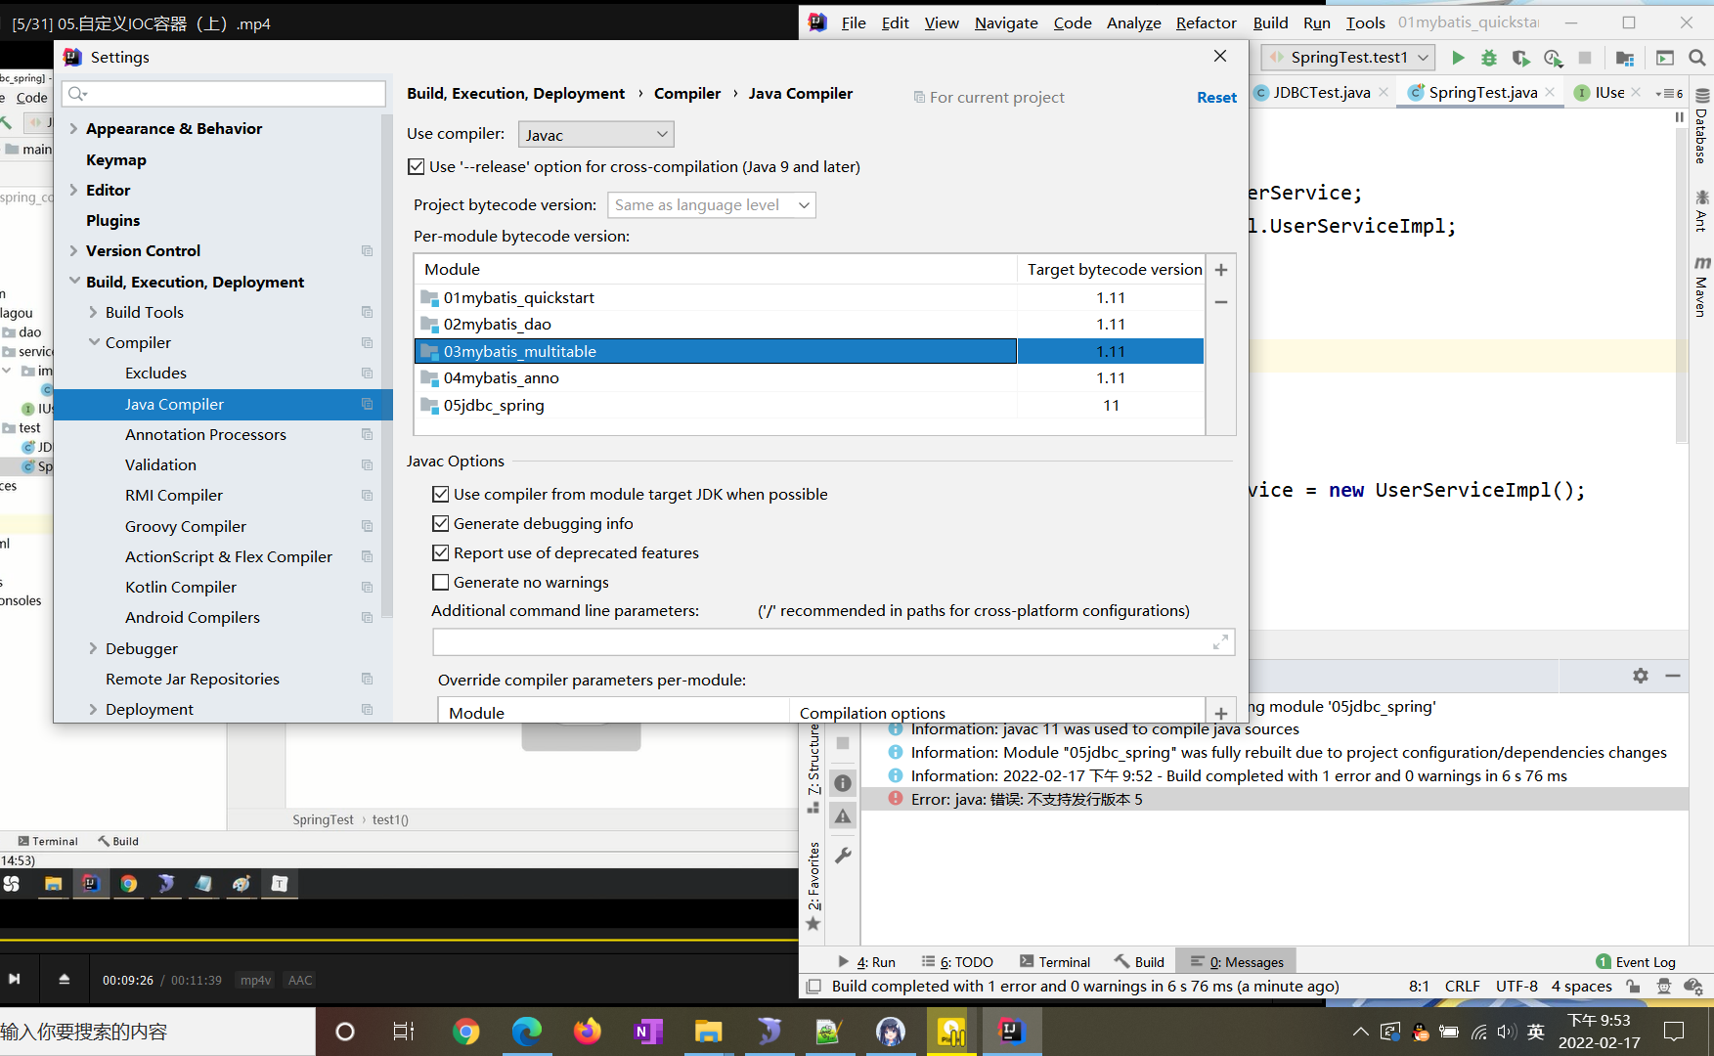This screenshot has width=1714, height=1056.
Task: Click the information filter icon in Messages panel
Action: 843,783
